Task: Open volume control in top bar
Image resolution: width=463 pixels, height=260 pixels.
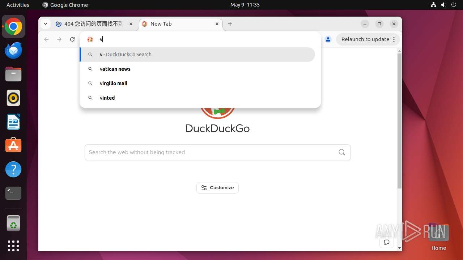Action: click(x=444, y=5)
